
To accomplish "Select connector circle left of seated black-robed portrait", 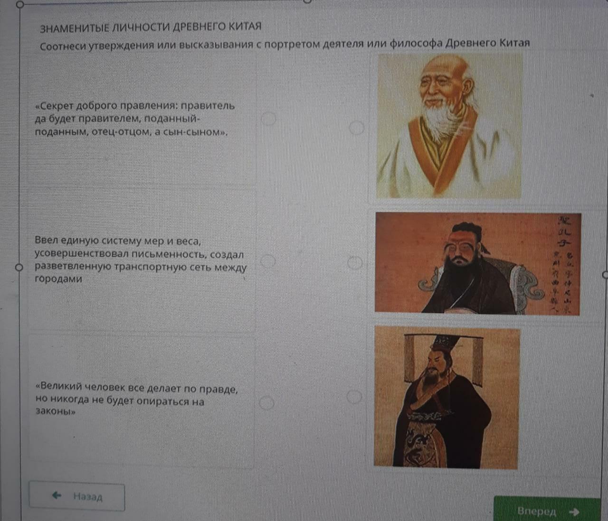I will pyautogui.click(x=355, y=262).
